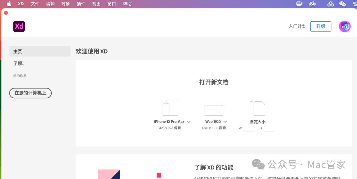Click the three-circle cloud menu bar icon
The height and width of the screenshot is (179, 357).
coord(330,4)
